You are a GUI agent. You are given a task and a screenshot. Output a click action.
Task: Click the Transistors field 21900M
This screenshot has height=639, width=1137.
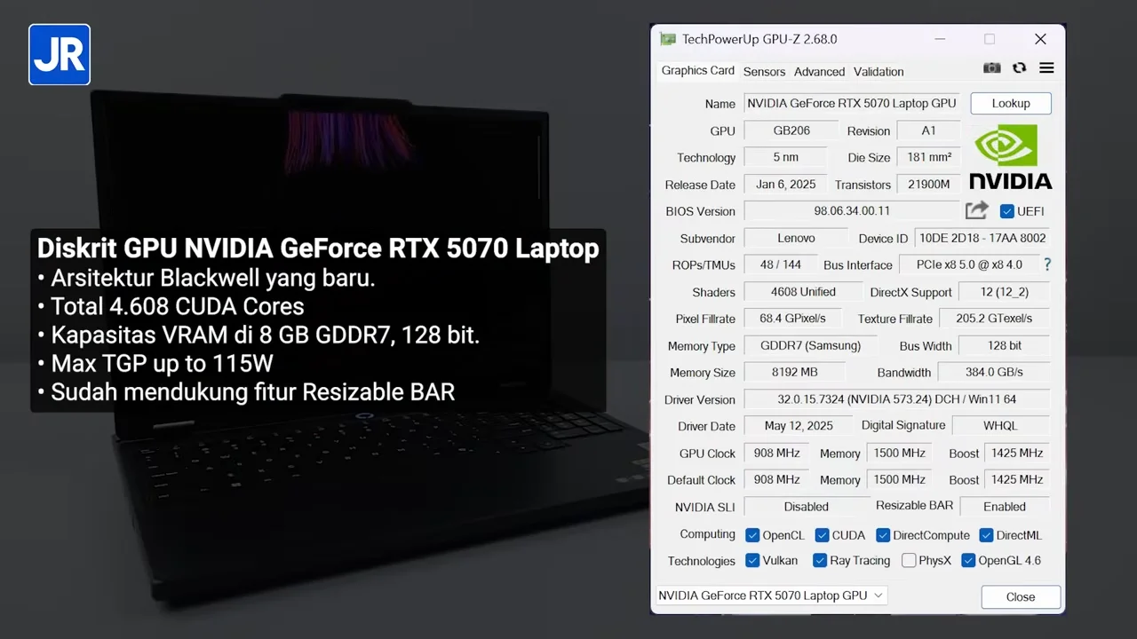click(x=929, y=185)
